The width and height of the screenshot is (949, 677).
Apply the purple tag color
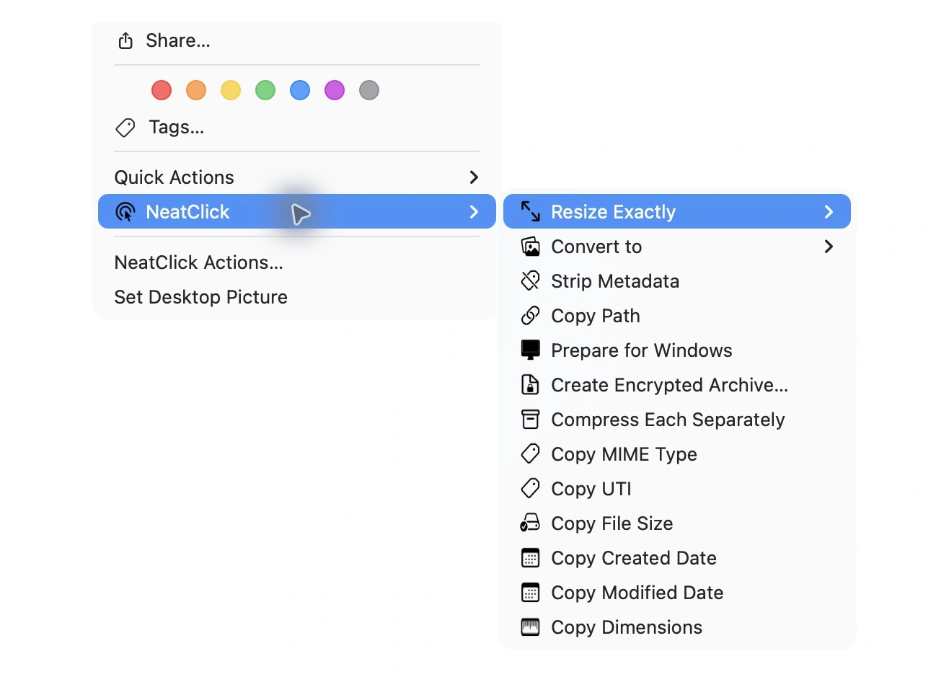coord(335,90)
